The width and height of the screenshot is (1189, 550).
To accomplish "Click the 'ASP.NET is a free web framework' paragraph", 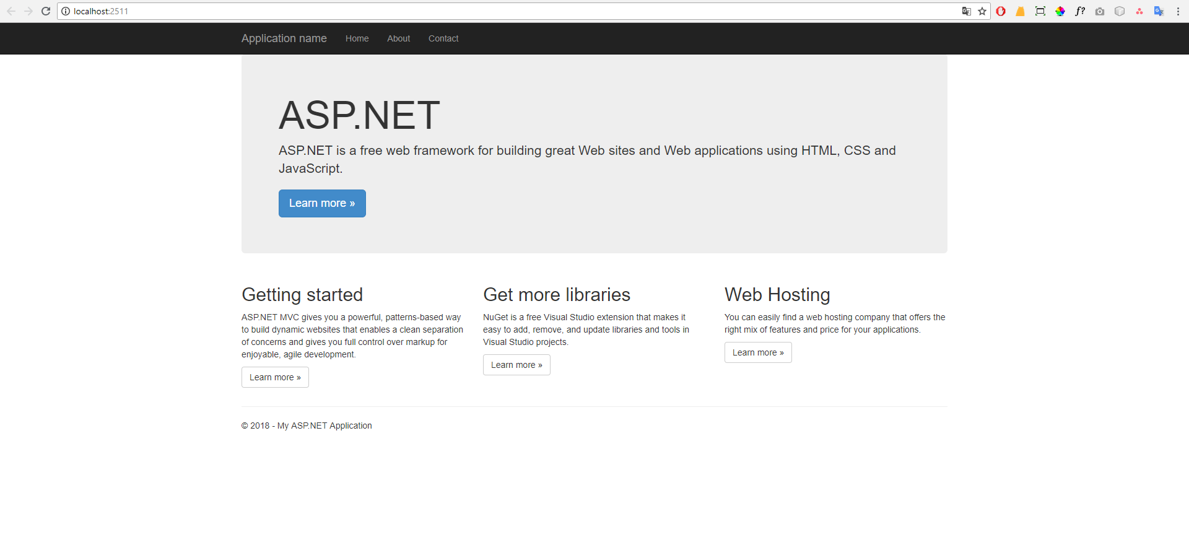I will pyautogui.click(x=587, y=159).
